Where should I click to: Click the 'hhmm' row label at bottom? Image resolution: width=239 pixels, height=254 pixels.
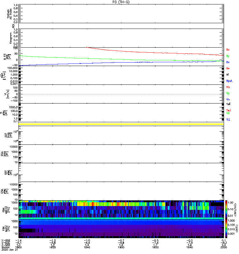tap(5, 247)
